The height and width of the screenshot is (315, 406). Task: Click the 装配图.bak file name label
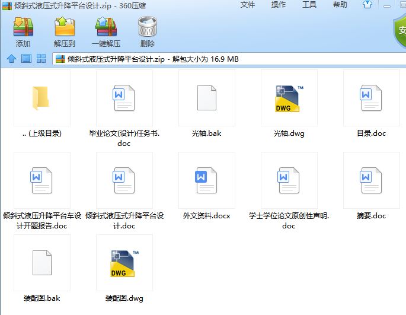pos(42,298)
